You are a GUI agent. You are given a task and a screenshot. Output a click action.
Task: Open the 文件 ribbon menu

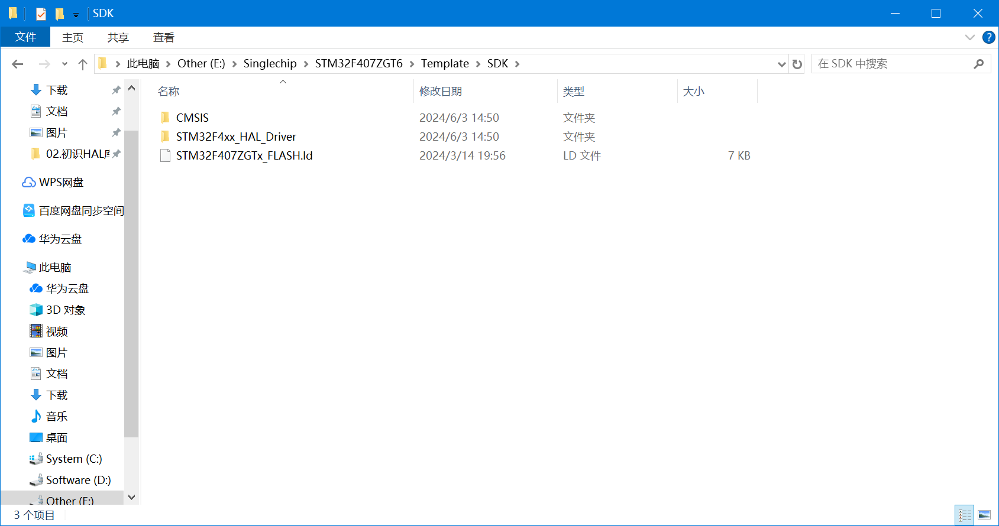click(x=25, y=37)
